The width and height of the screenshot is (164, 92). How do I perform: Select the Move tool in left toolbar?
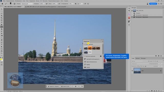click(2, 9)
